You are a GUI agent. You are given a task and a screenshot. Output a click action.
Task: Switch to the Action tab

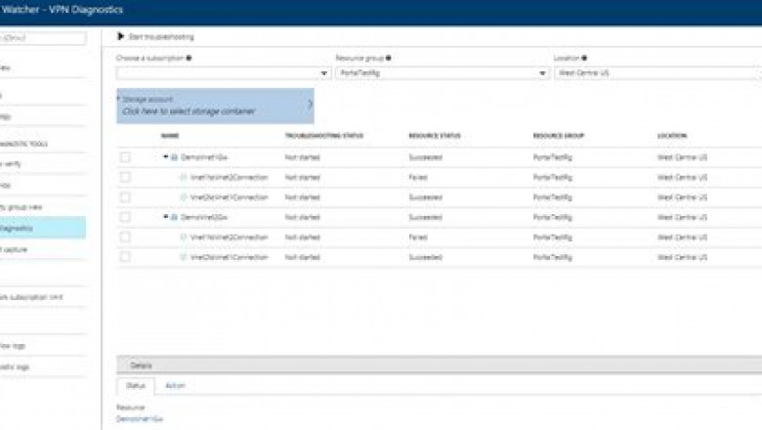click(x=174, y=385)
